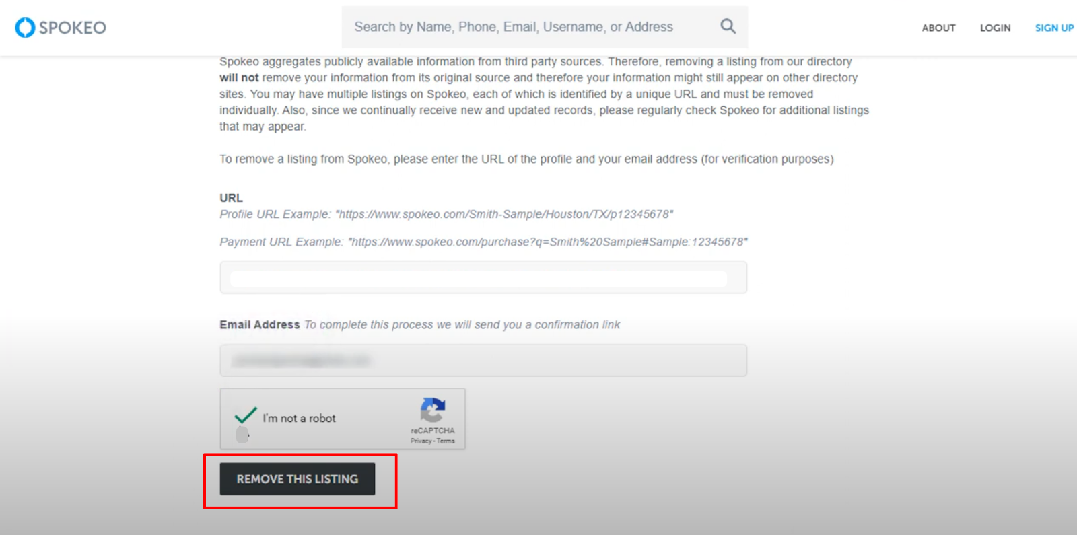The image size is (1077, 535).
Task: Select the Profile URL Example text
Action: pos(446,214)
